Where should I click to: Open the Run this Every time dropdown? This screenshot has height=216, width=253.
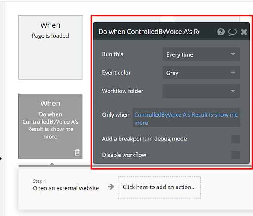coord(201,54)
